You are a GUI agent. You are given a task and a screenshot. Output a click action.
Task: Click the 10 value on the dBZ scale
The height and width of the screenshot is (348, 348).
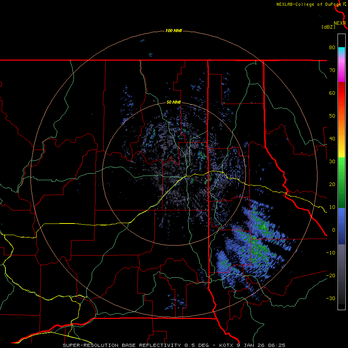[x=332, y=207]
